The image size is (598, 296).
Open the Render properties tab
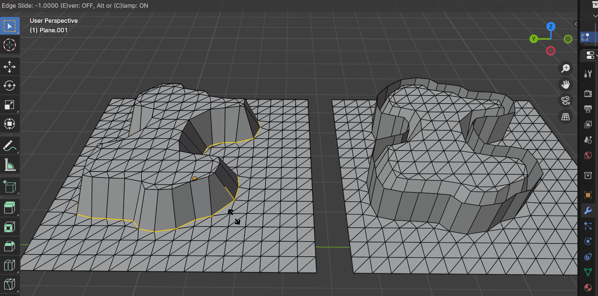[588, 93]
